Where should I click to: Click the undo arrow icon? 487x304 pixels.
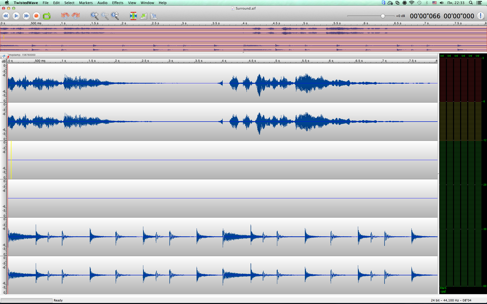click(65, 16)
